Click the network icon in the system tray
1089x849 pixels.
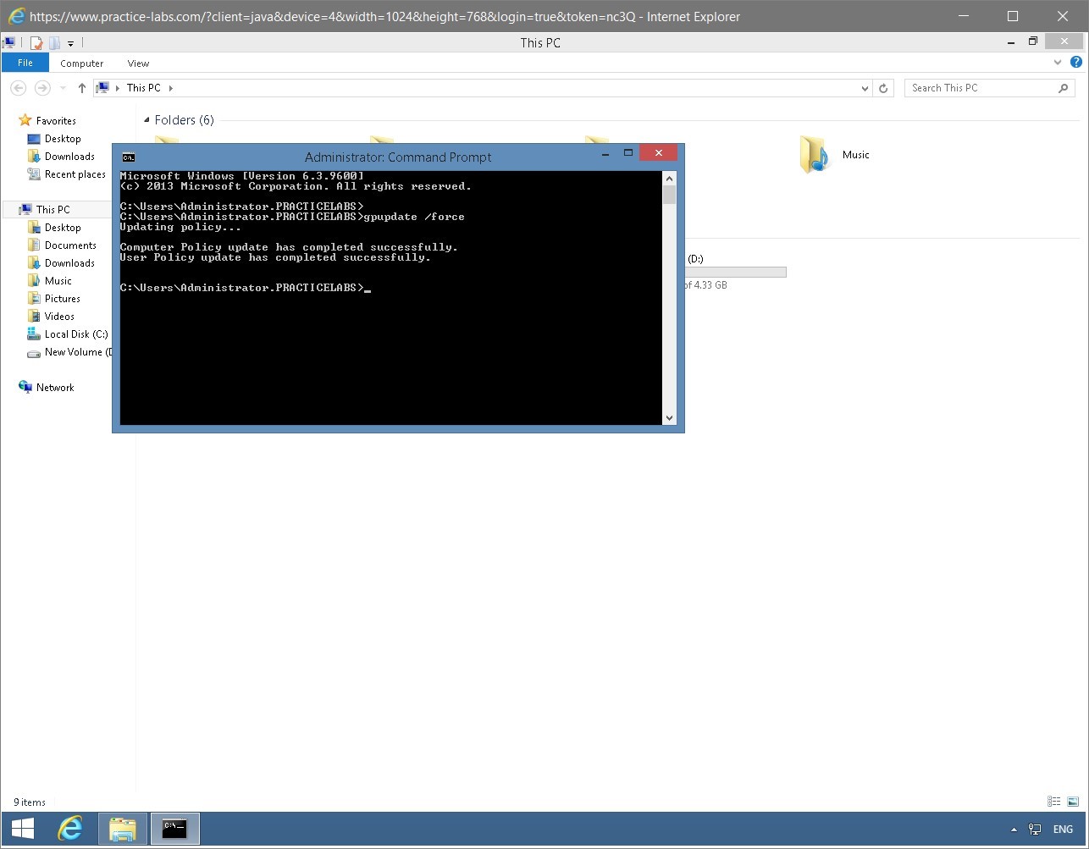1035,829
